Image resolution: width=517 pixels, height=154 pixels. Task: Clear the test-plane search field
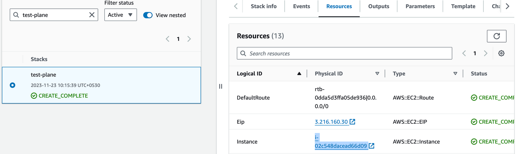[92, 15]
